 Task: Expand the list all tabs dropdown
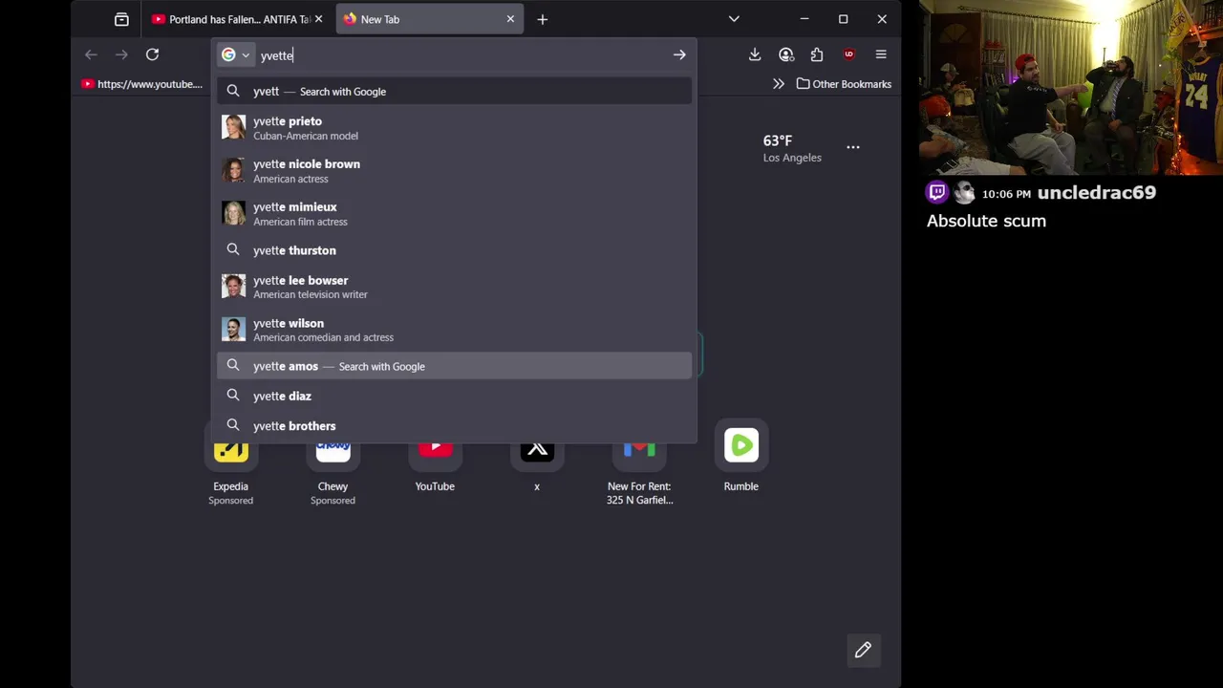[734, 19]
